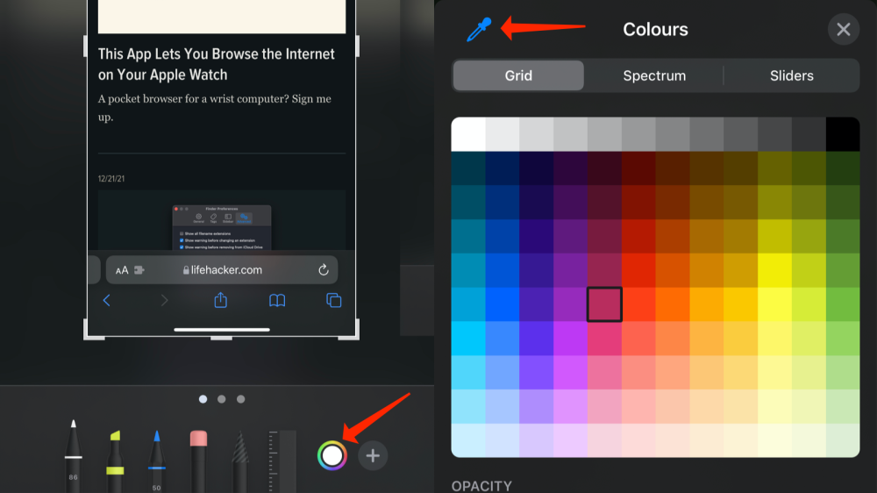The height and width of the screenshot is (493, 877).
Task: Tap the Safari share icon
Action: click(x=221, y=301)
